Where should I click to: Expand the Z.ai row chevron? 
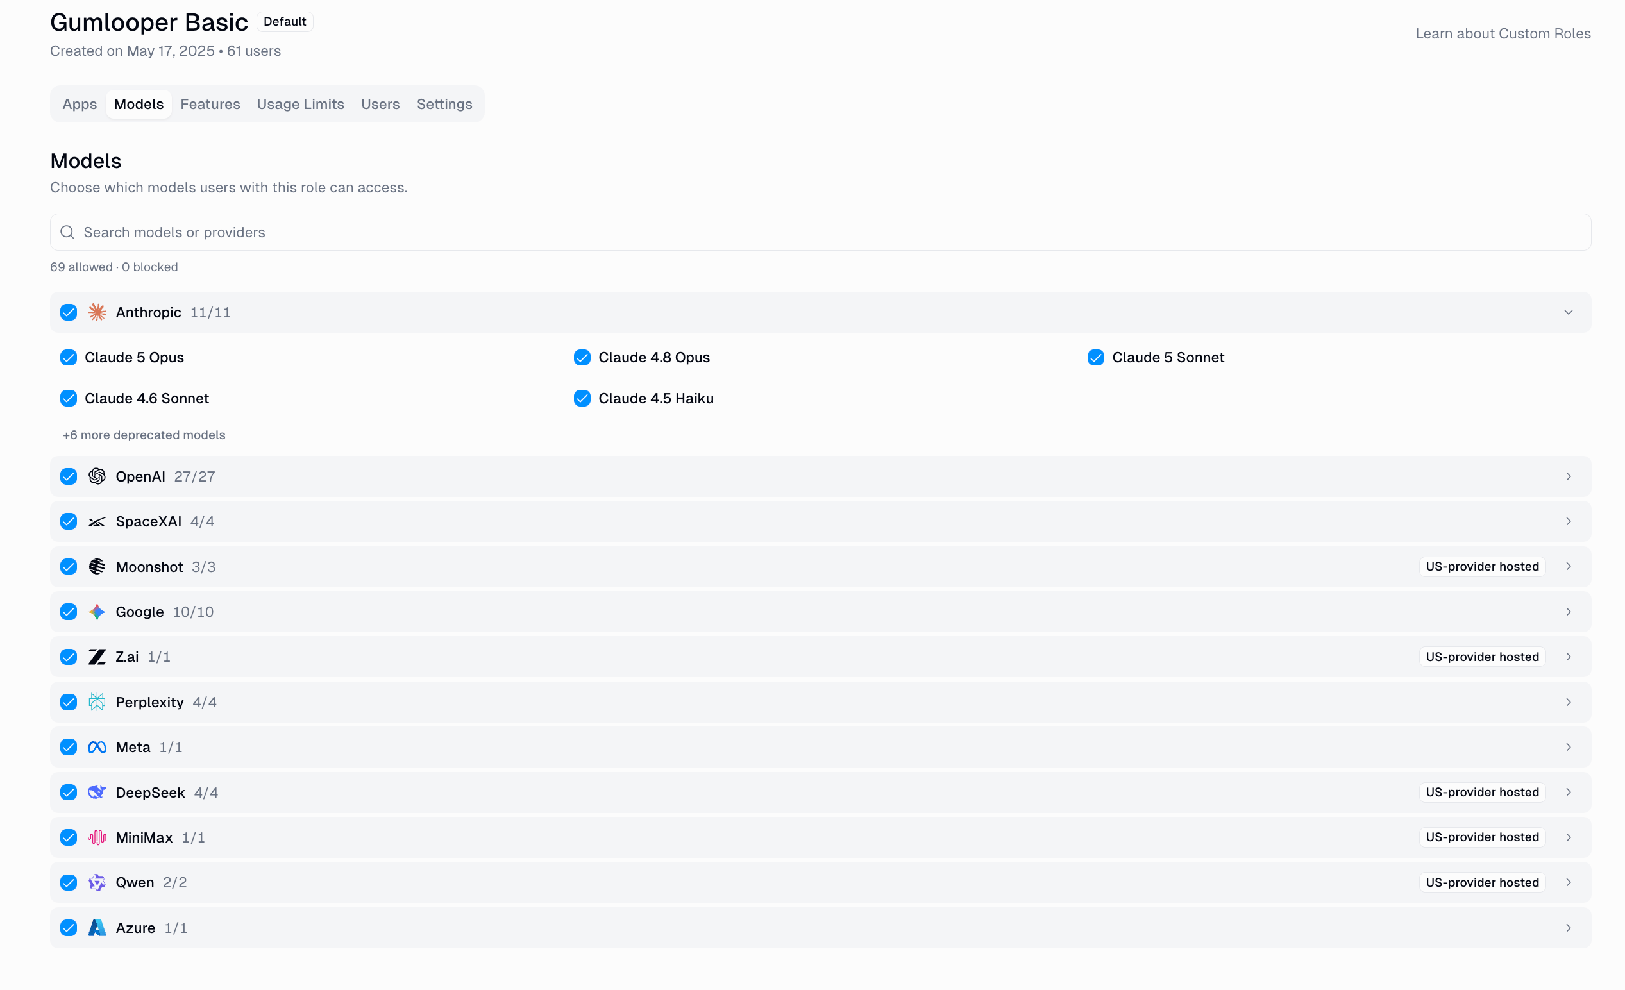(1569, 657)
